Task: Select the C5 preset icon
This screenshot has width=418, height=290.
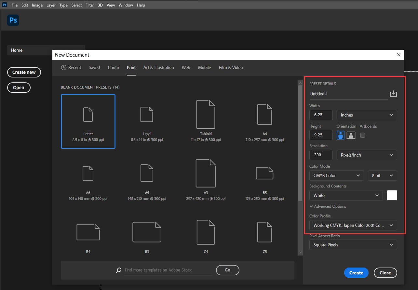Action: point(264,232)
